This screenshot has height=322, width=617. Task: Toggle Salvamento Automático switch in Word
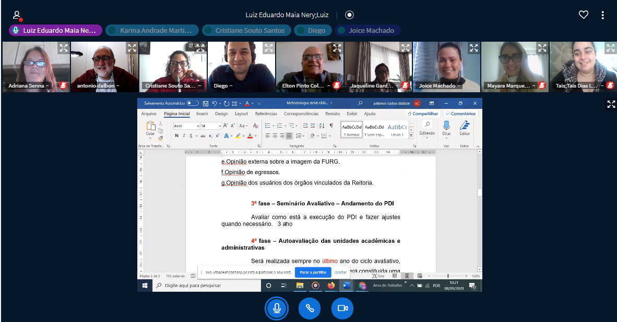193,103
